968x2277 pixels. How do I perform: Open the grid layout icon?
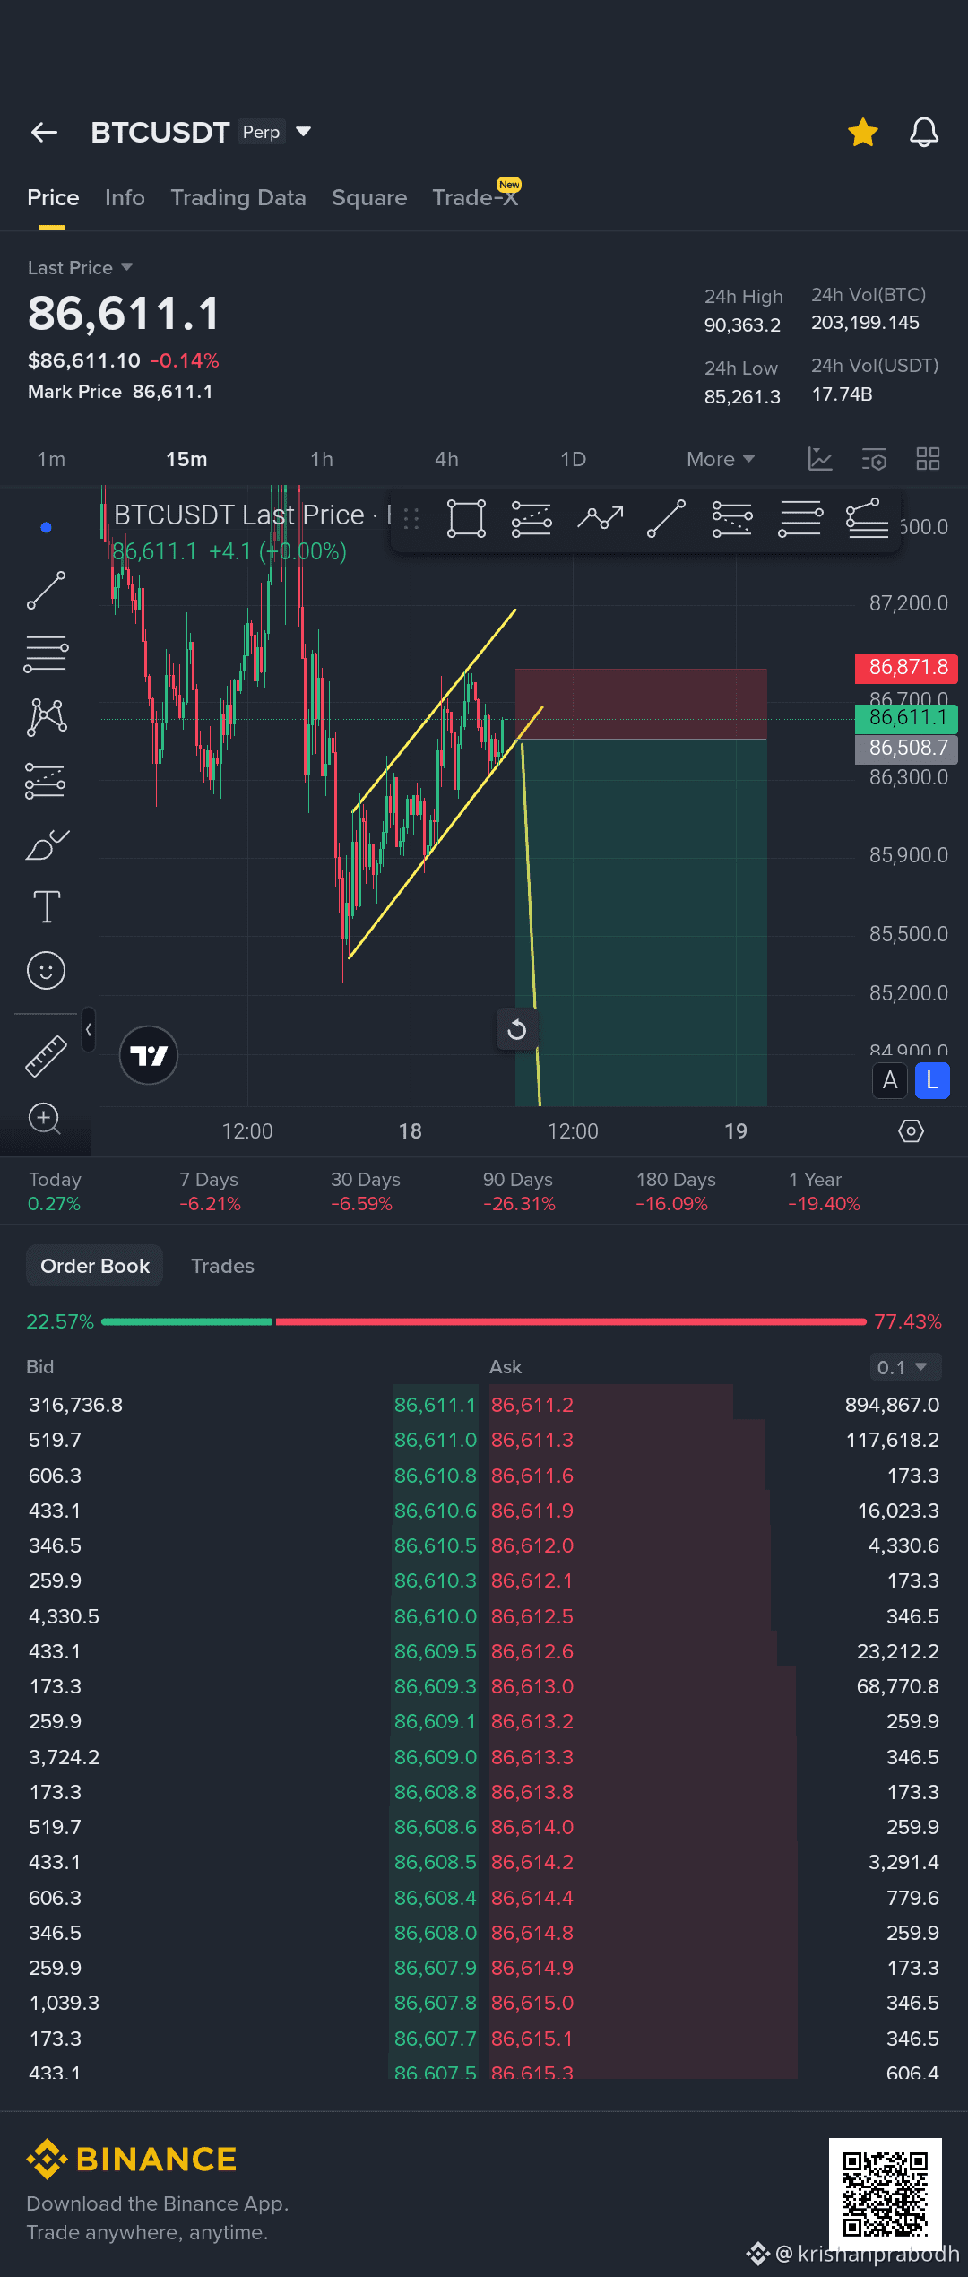928,459
